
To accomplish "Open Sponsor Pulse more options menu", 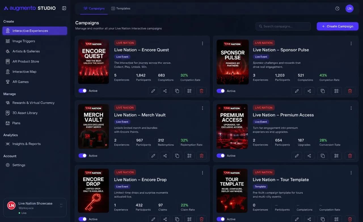I will (x=351, y=43).
